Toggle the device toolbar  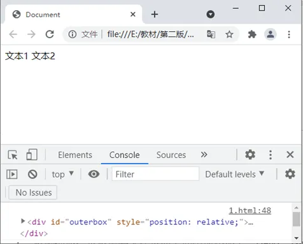pos(32,155)
